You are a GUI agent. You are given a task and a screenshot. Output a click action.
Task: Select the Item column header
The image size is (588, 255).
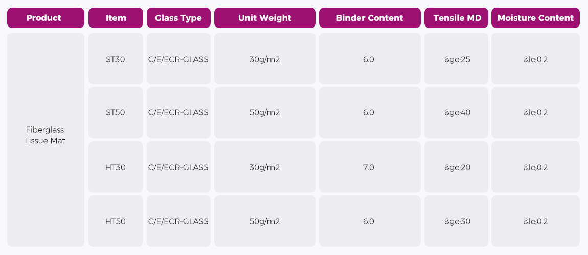(116, 18)
